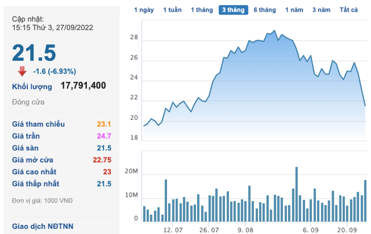Image resolution: width=371 pixels, height=234 pixels.
Task: Show the 6 tháng price chart
Action: click(x=264, y=10)
